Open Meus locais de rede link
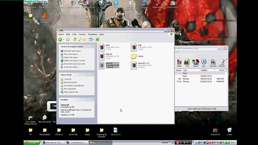 [71, 92]
